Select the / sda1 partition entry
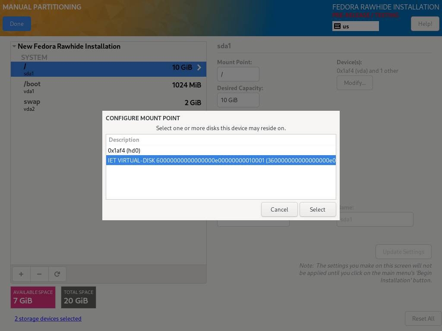Image resolution: width=442 pixels, height=331 pixels. point(108,69)
